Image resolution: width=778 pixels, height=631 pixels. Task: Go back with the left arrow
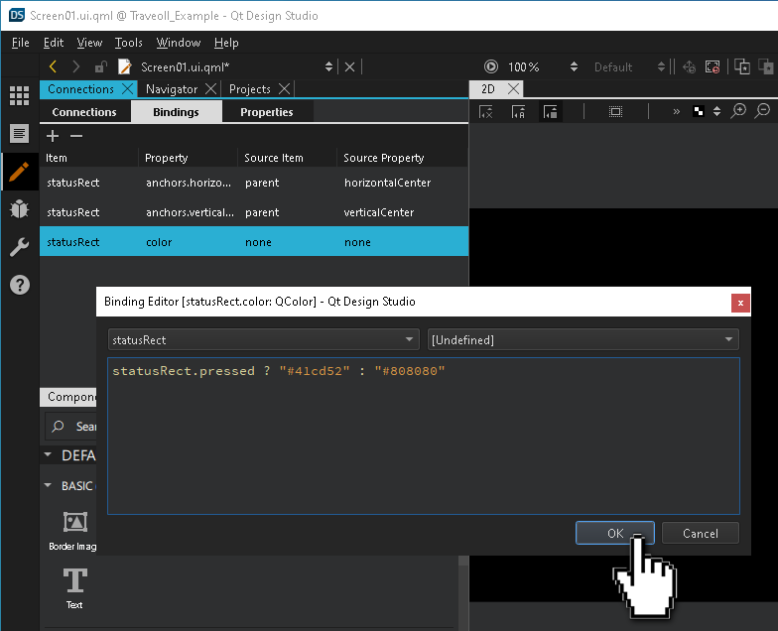pos(54,66)
